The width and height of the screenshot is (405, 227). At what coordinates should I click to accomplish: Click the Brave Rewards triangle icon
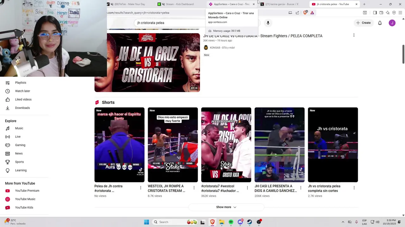(x=312, y=13)
